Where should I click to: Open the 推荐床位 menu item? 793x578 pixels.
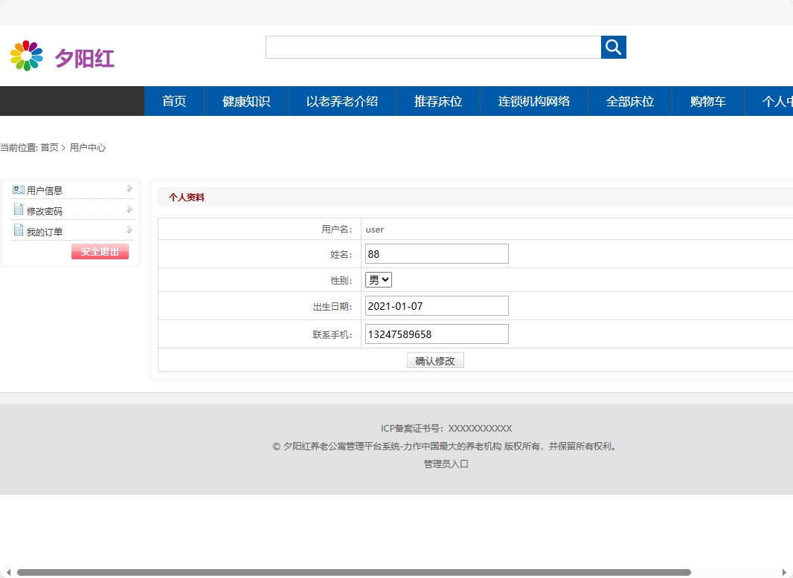pos(437,100)
